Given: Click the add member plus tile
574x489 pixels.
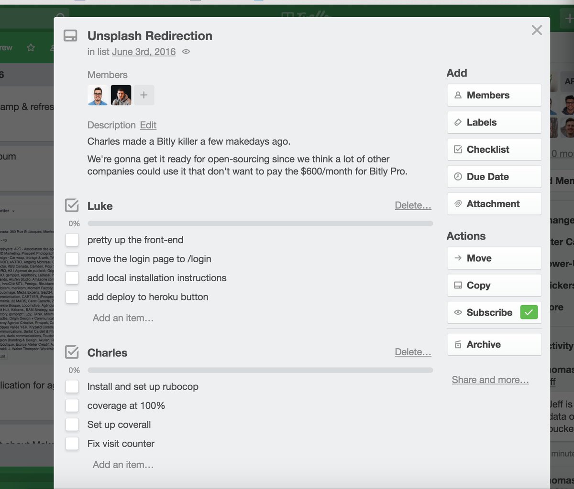Looking at the screenshot, I should 144,95.
